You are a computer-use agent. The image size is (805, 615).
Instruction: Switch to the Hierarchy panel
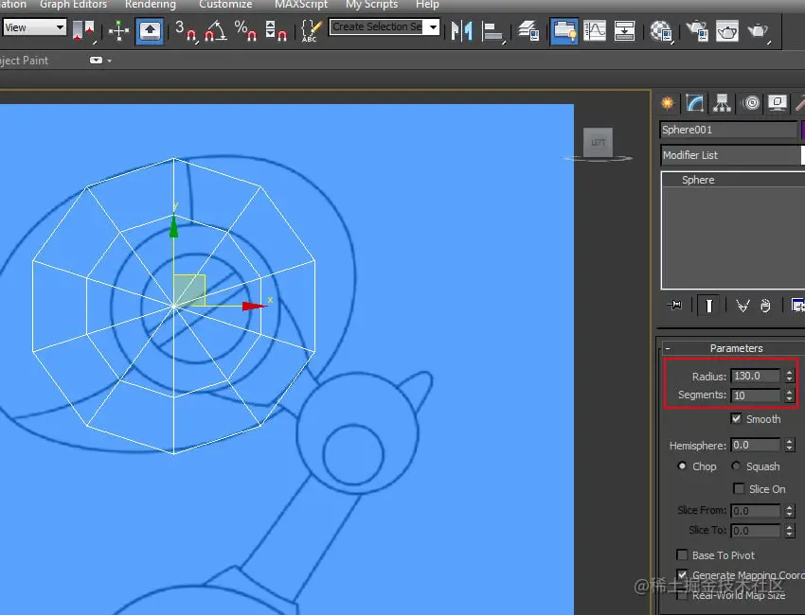(x=722, y=103)
